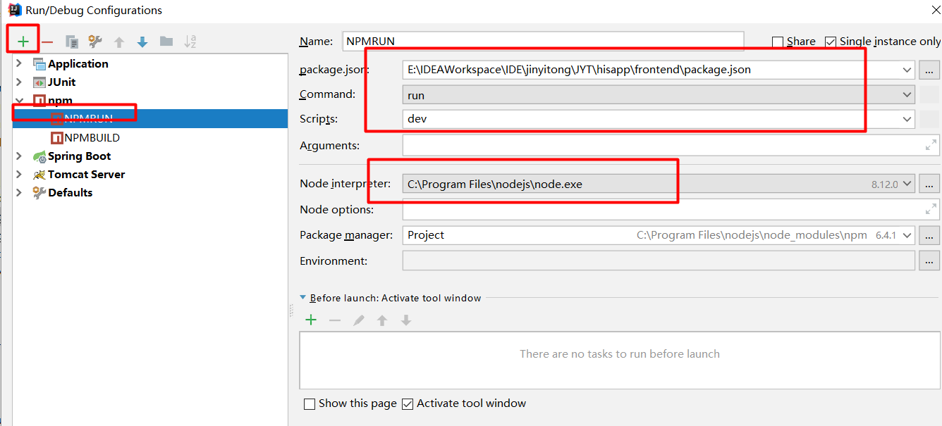Expand the Tomcat Server node
The width and height of the screenshot is (942, 426).
(x=19, y=175)
